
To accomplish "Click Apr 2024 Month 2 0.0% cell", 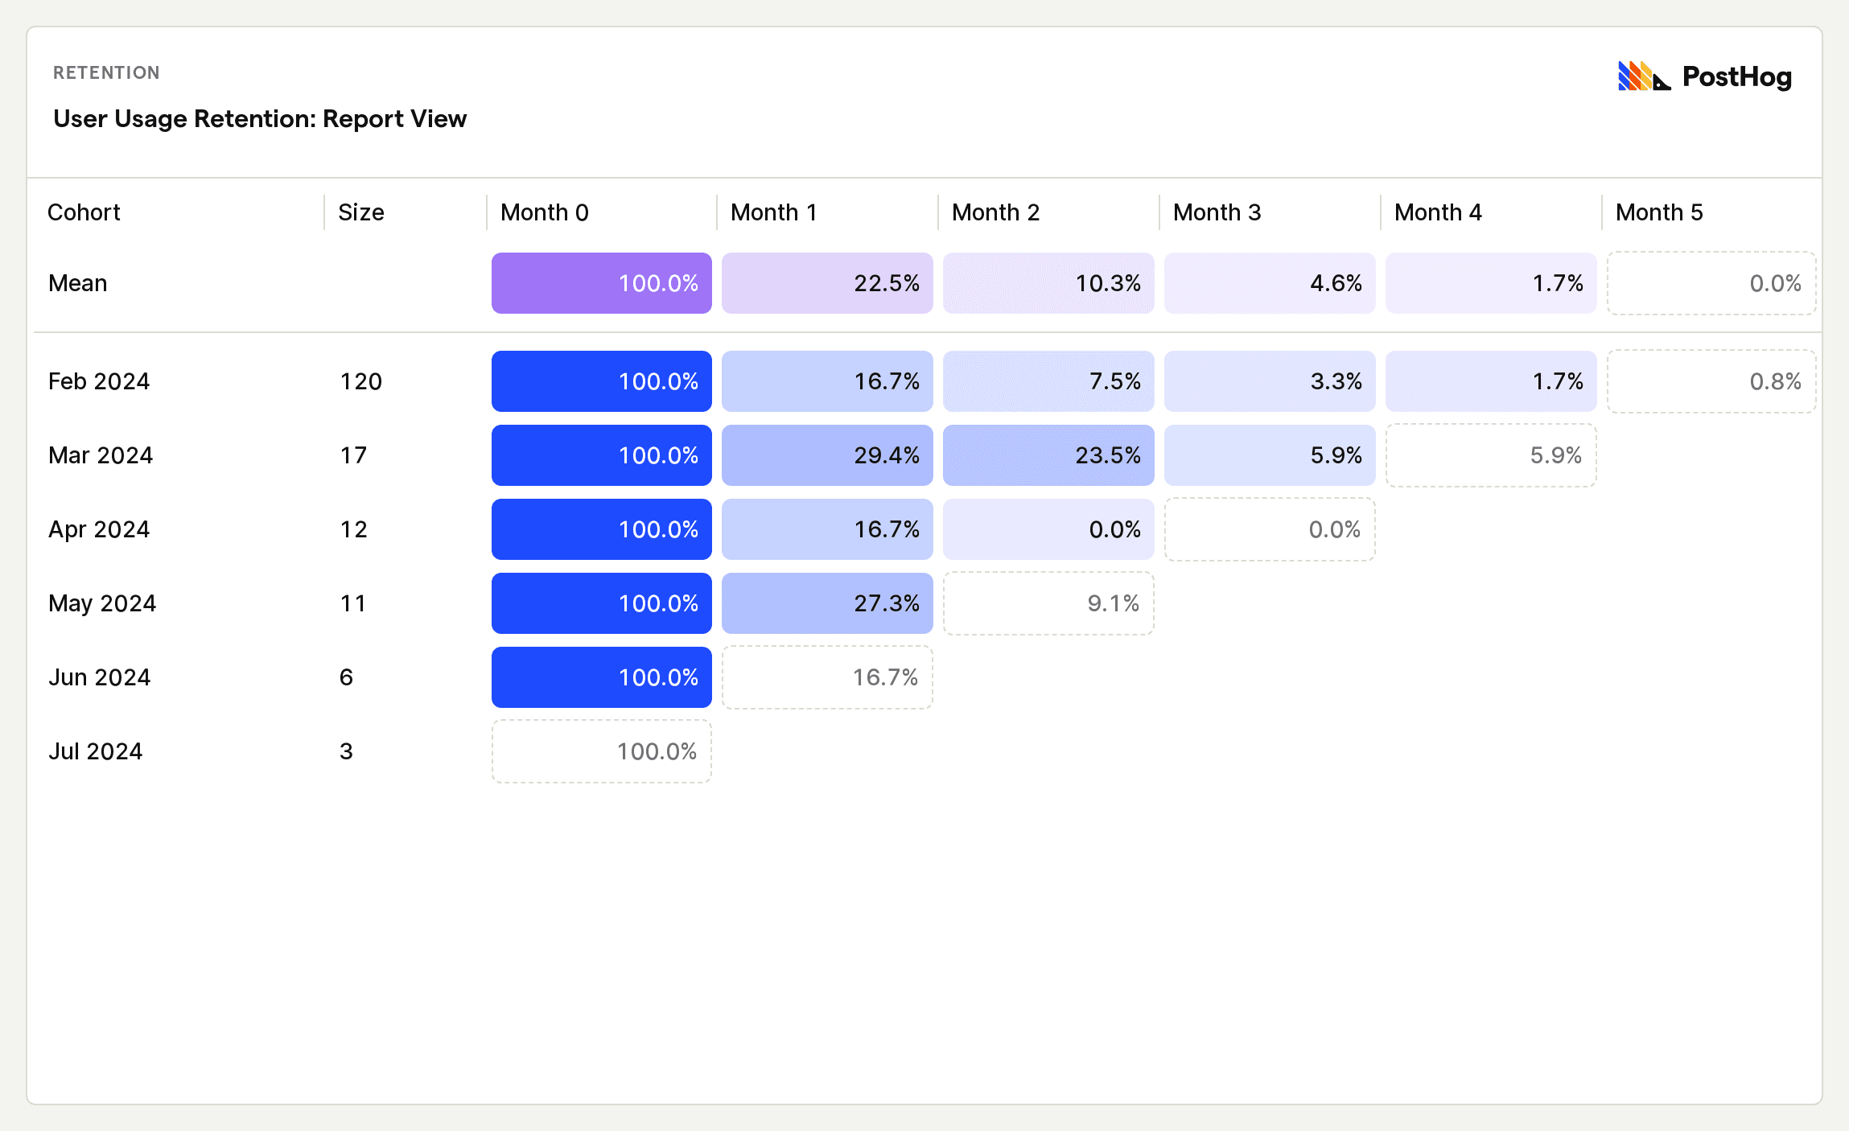I will 1048,529.
